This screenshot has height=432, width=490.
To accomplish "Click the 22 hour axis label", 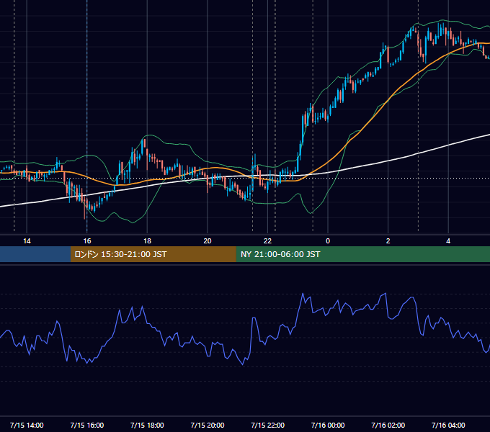I will (267, 241).
